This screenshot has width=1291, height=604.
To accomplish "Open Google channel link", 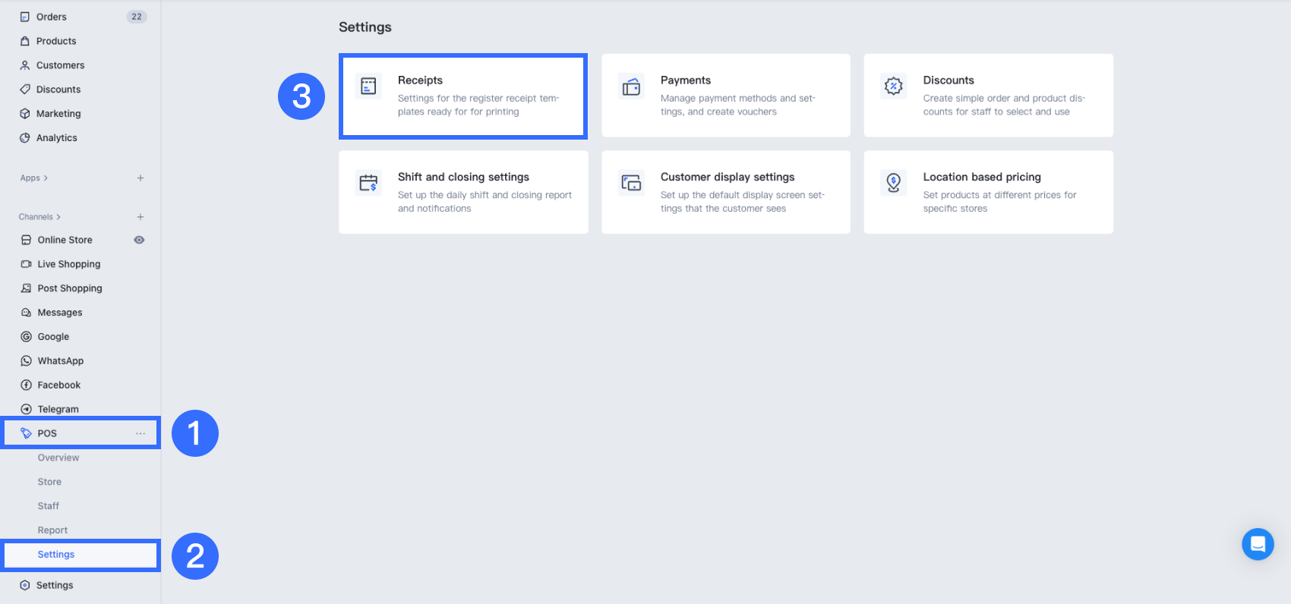I will [x=53, y=337].
